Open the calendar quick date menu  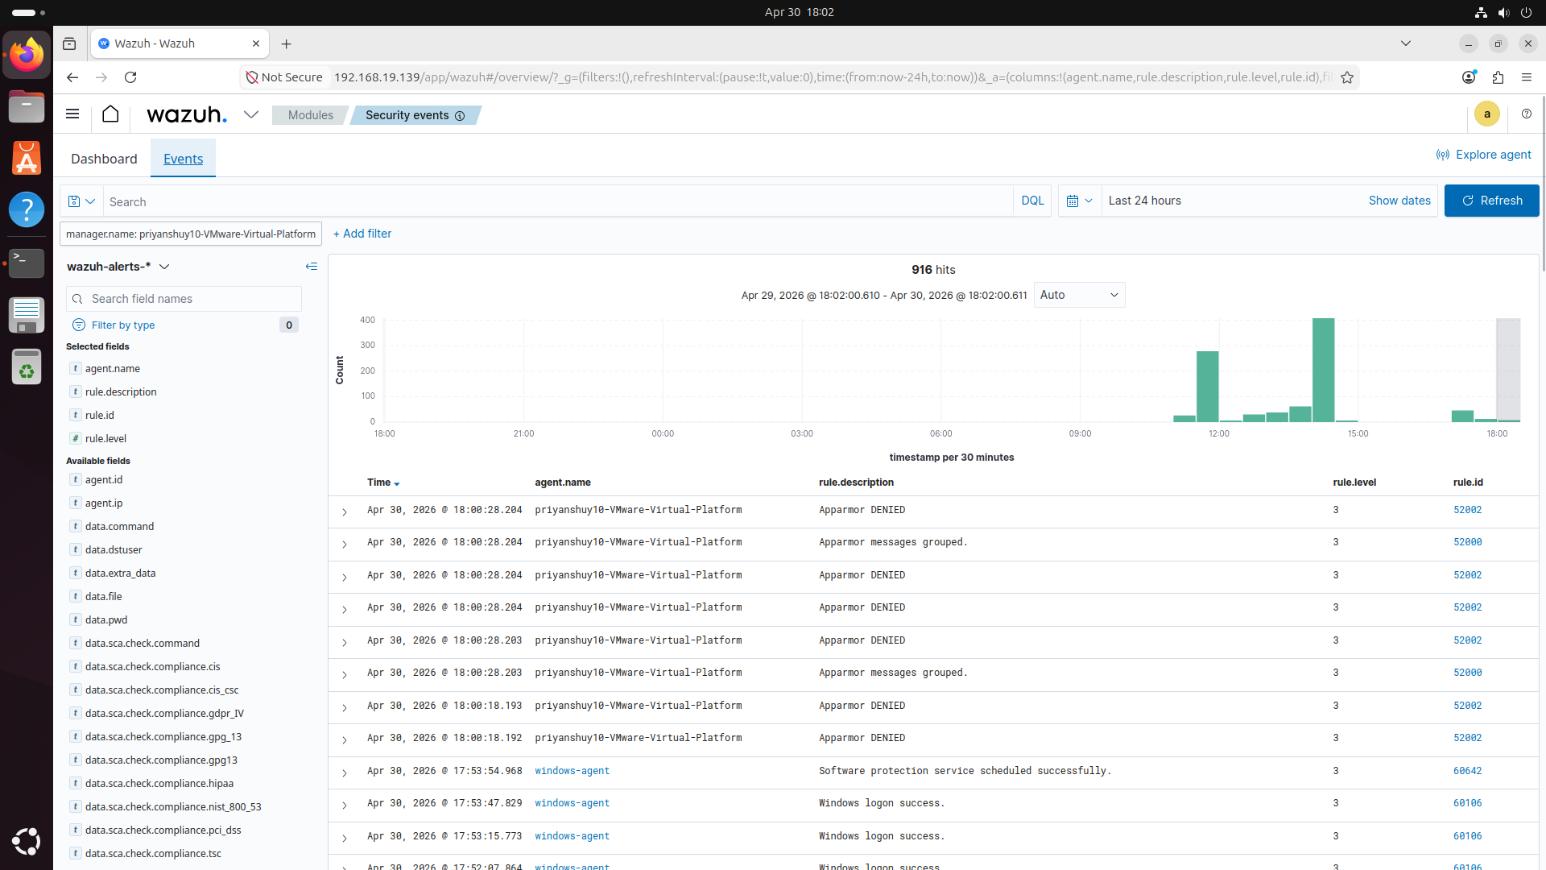tap(1079, 201)
